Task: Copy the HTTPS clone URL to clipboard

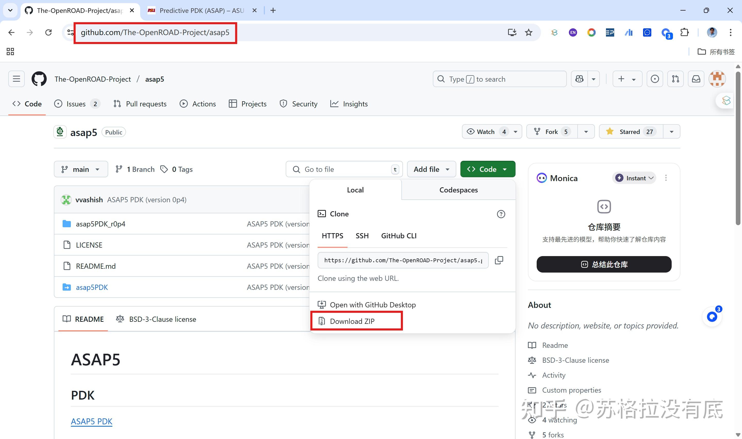Action: click(499, 260)
